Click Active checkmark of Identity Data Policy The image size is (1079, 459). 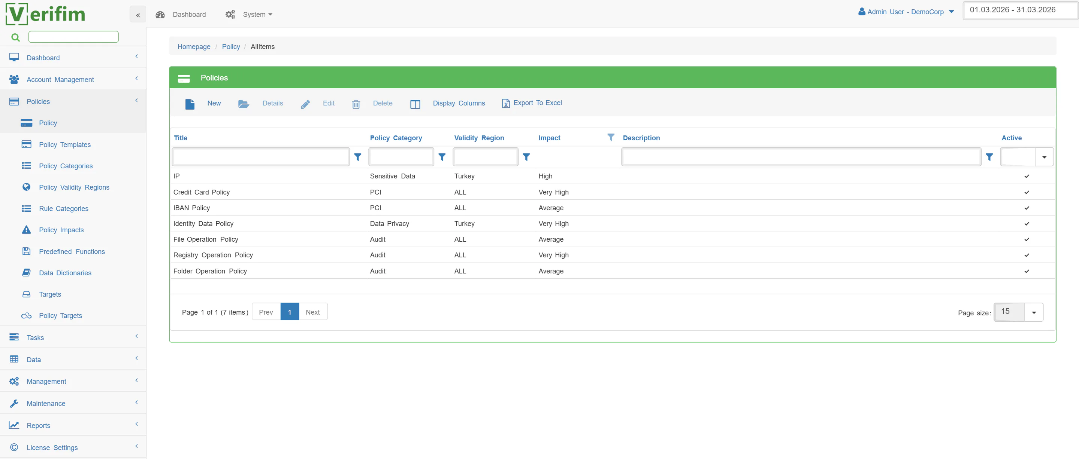[1027, 224]
